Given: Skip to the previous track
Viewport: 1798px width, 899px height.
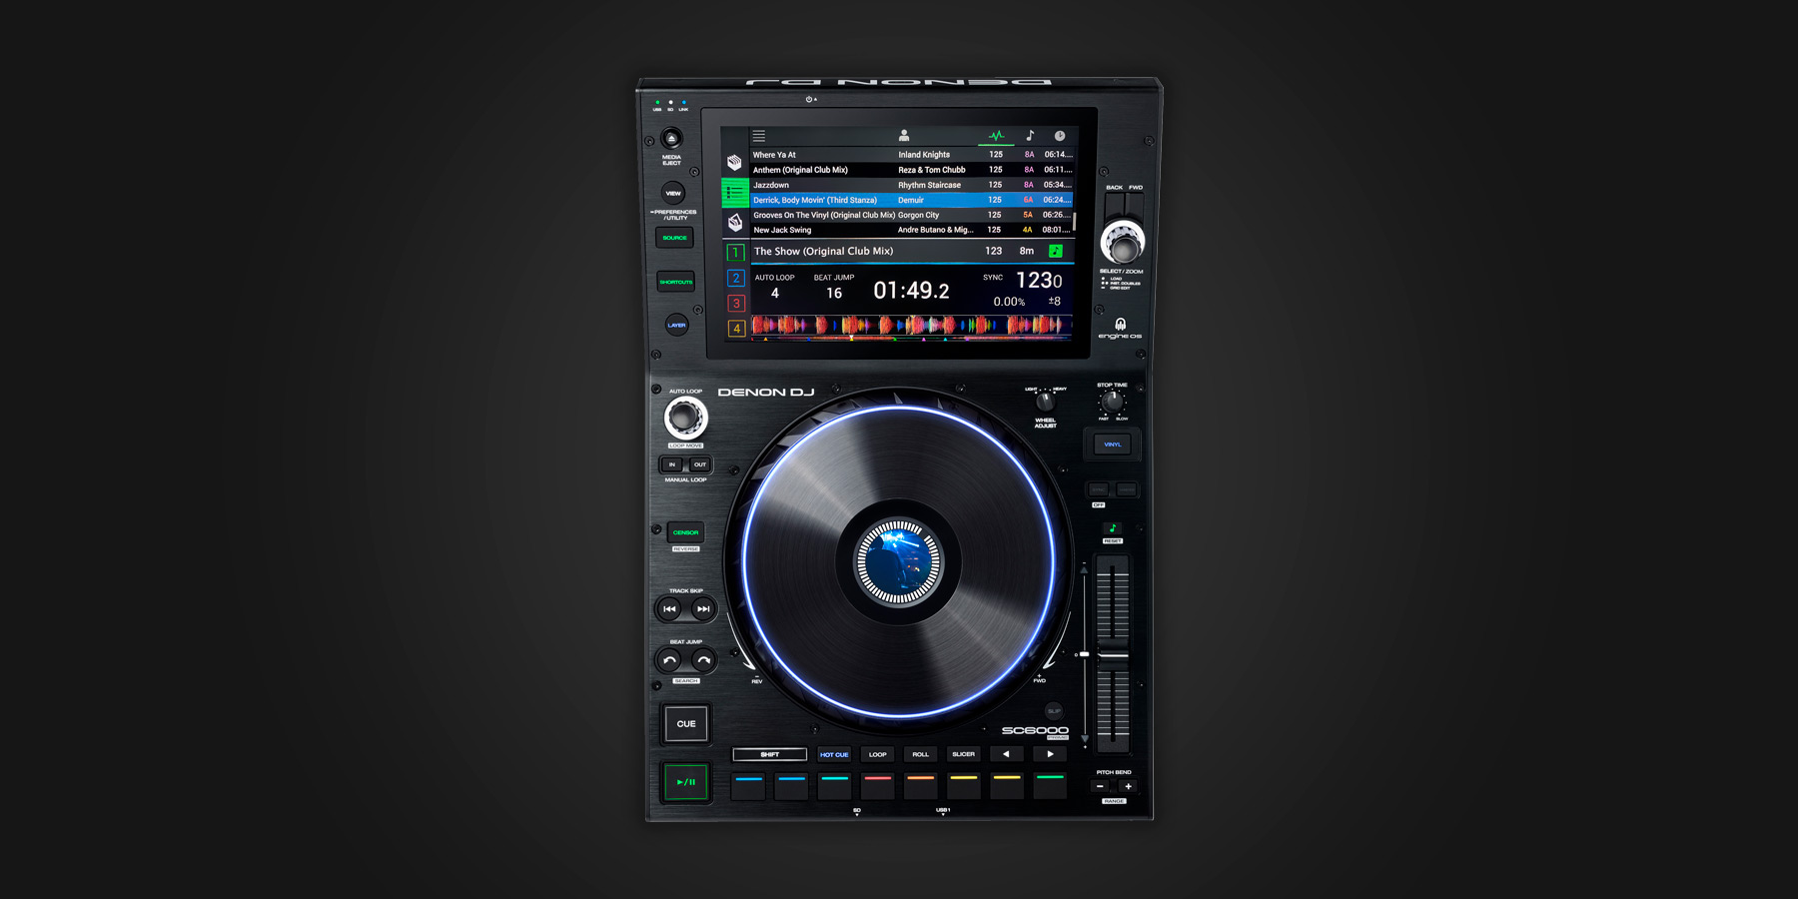Looking at the screenshot, I should coord(669,608).
